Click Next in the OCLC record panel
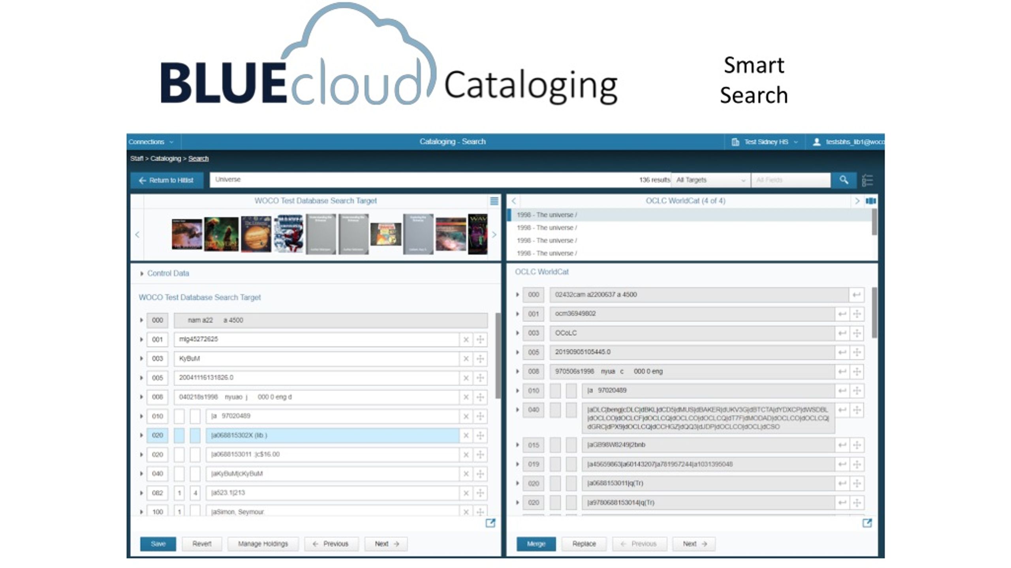The width and height of the screenshot is (1011, 568). [x=694, y=544]
